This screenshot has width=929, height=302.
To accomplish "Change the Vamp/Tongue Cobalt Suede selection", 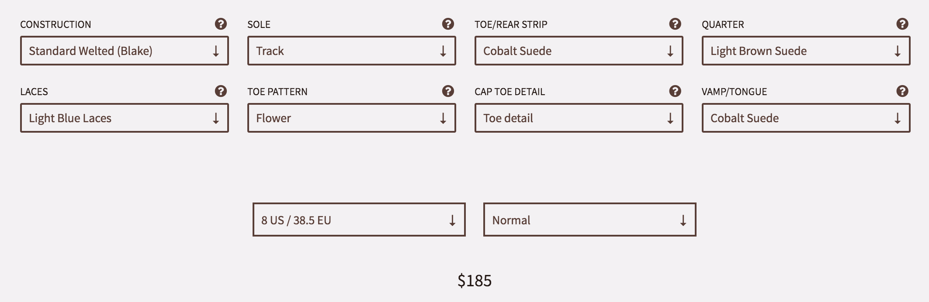I will tap(806, 118).
